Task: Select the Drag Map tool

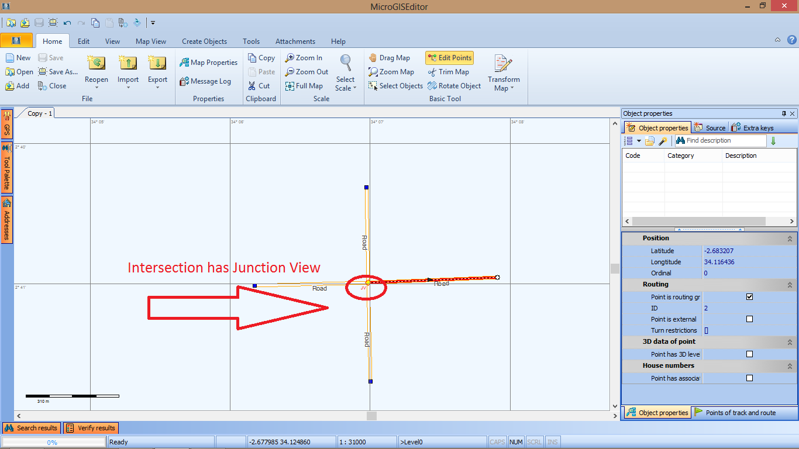Action: point(389,58)
